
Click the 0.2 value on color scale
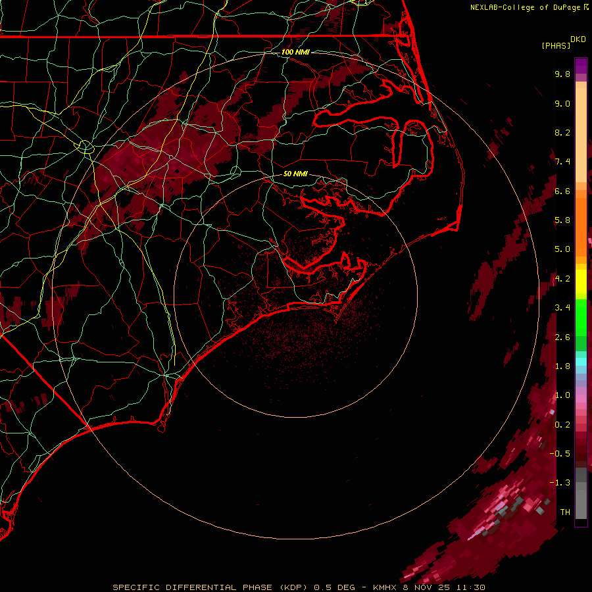coord(562,425)
